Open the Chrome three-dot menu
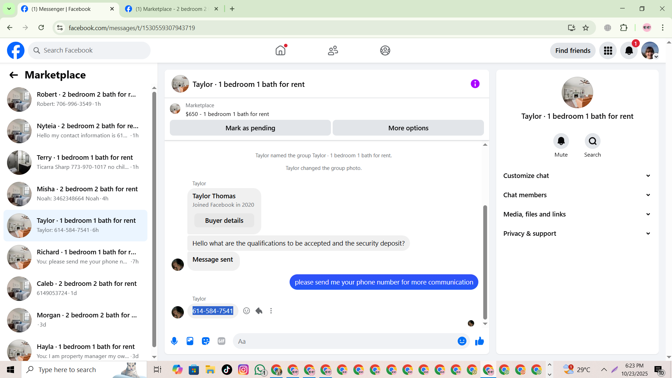 (663, 28)
